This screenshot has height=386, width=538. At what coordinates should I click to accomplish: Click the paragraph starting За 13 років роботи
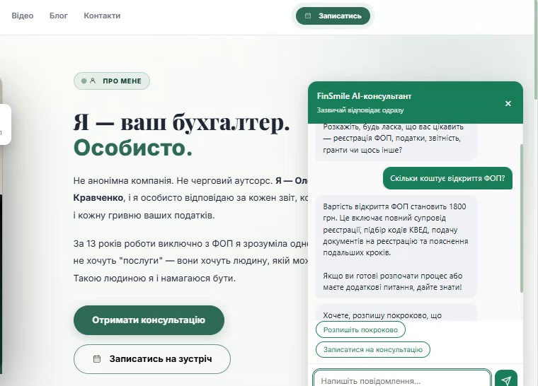tap(190, 261)
